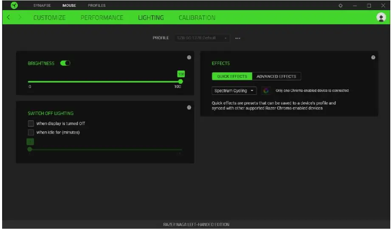
Task: Maximize the Synapse window
Action: tap(369, 6)
